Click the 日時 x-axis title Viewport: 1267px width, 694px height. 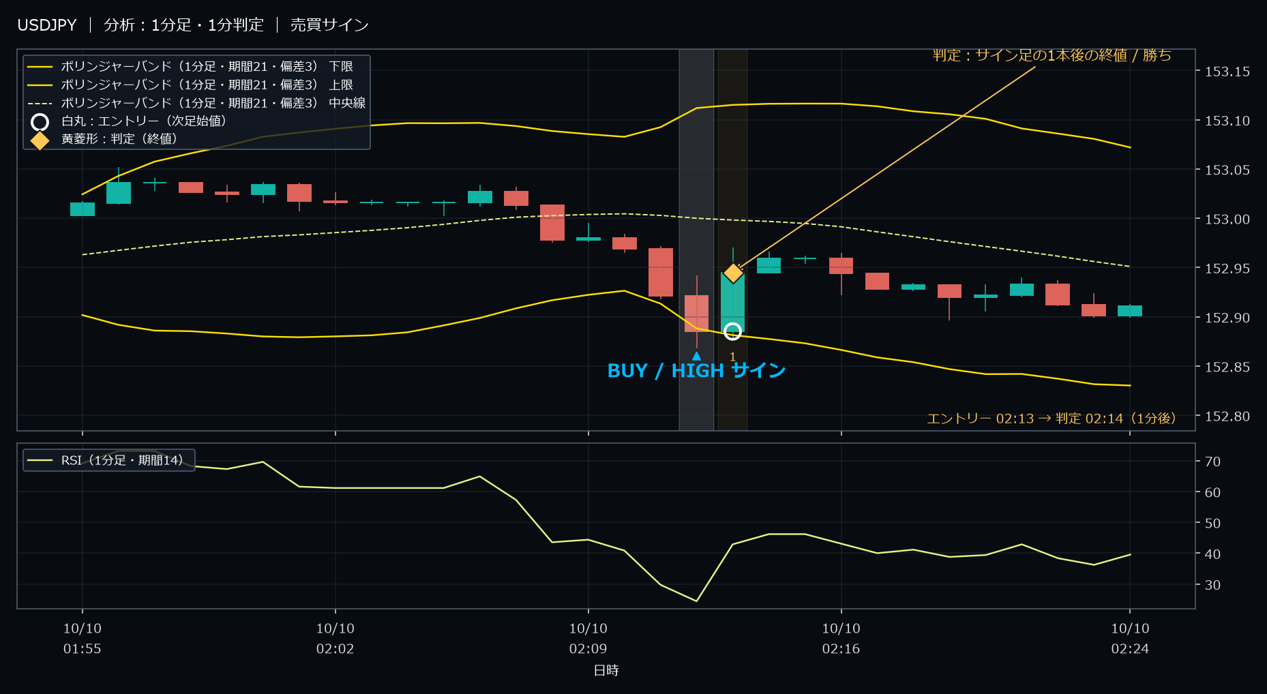[x=606, y=670]
